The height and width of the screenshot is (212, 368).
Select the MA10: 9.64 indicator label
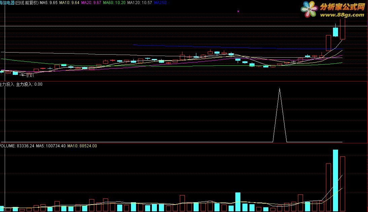(69, 3)
